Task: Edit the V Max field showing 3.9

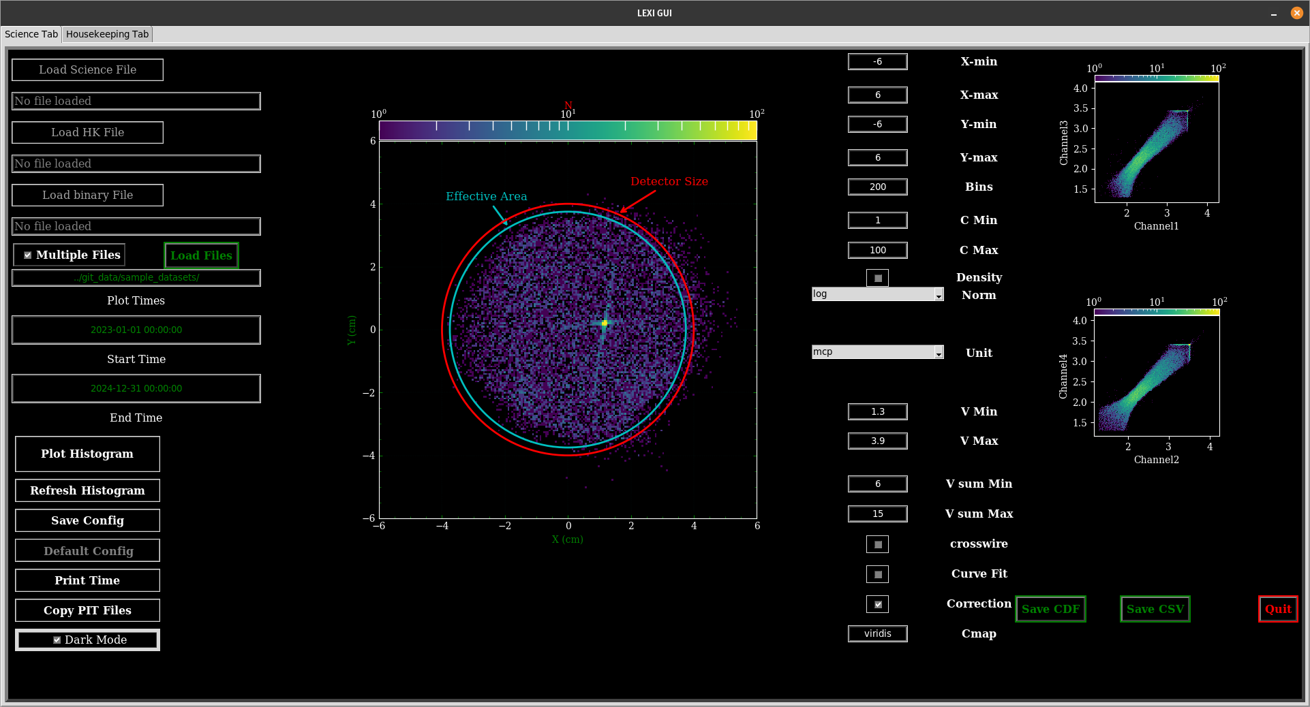Action: pyautogui.click(x=877, y=441)
